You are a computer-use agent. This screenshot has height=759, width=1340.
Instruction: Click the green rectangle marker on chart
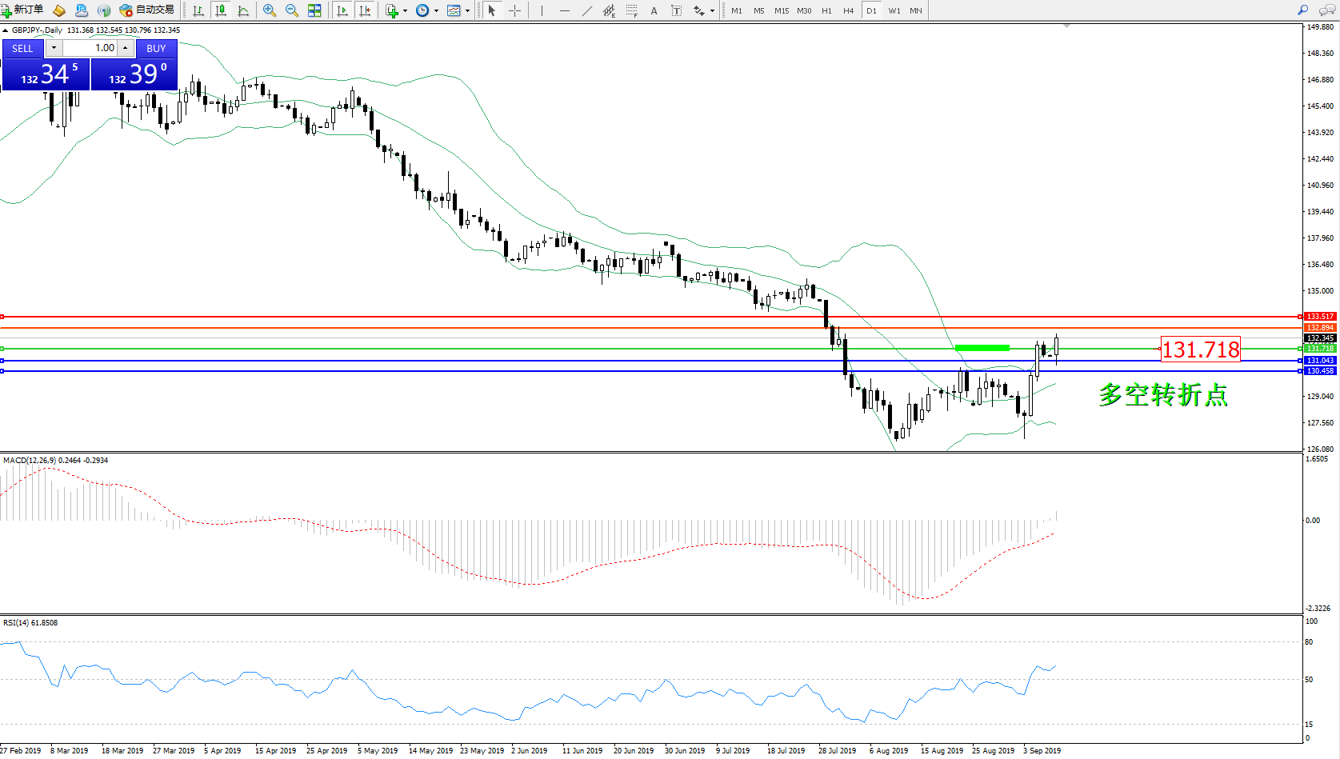pos(982,348)
